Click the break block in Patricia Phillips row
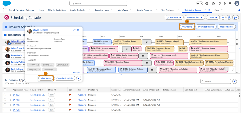 click(147, 63)
